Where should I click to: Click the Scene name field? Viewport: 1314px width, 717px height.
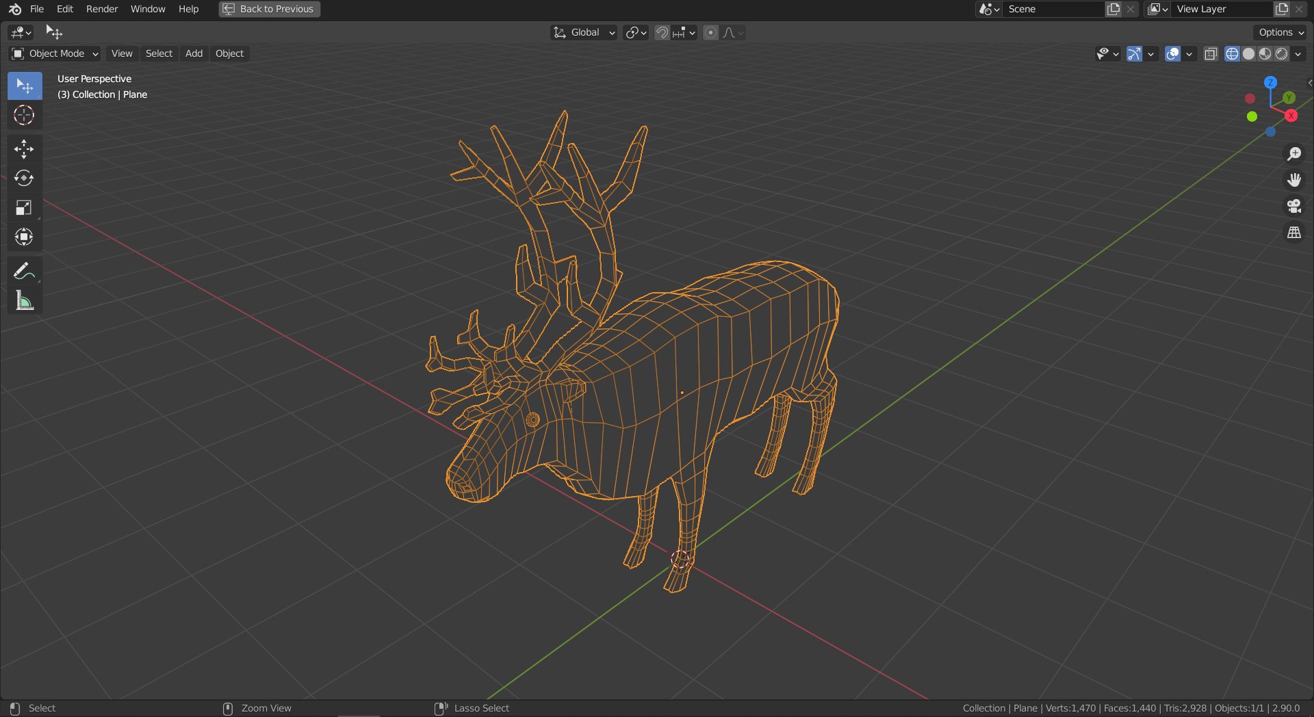point(1054,9)
